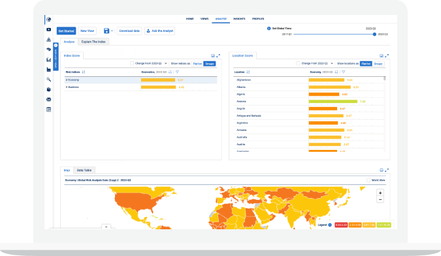Screen dimensions: 441x256
Task: Select the Map tab
Action: click(x=67, y=170)
